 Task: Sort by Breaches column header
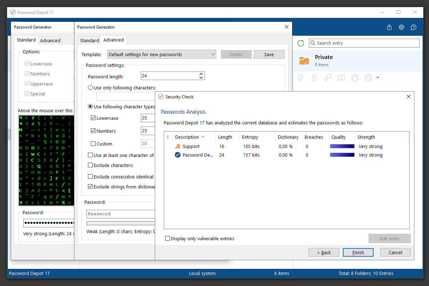316,137
